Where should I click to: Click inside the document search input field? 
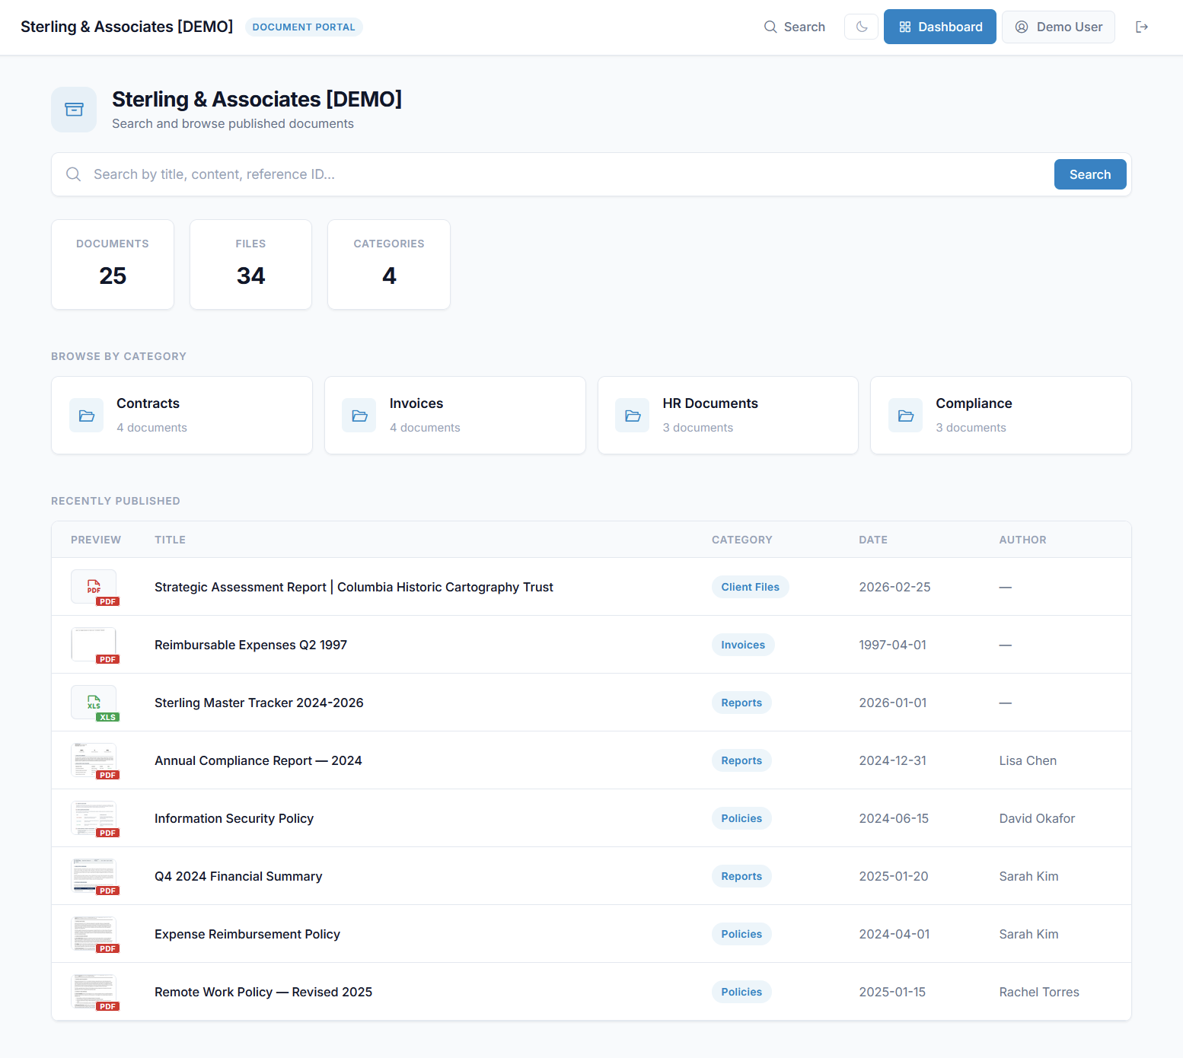pos(457,174)
